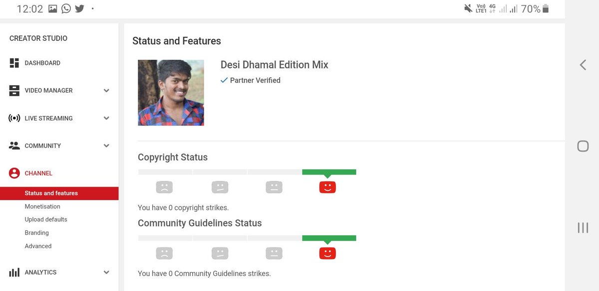The image size is (599, 291).
Task: Expand the Analytics chevron
Action: click(x=106, y=272)
